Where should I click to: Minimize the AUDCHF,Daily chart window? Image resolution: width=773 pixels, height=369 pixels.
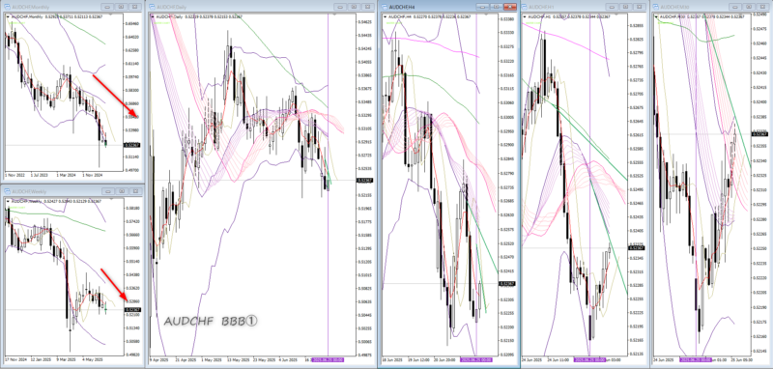tap(340, 7)
